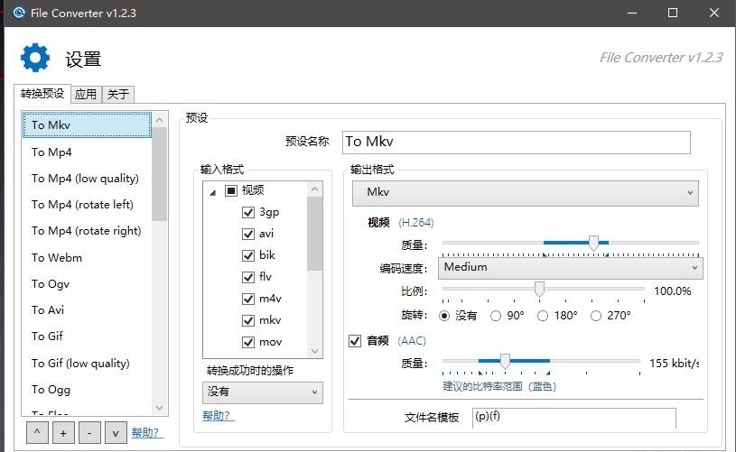Click the blue settings gear icon
Image resolution: width=736 pixels, height=452 pixels.
coord(35,58)
